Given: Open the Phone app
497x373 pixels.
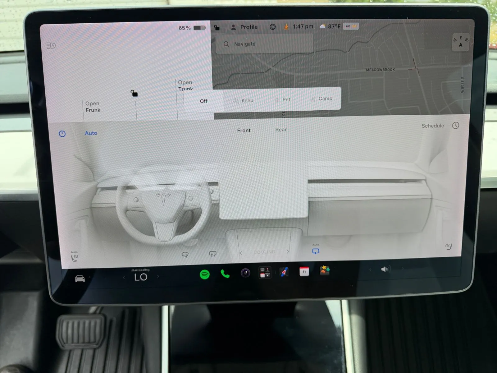Looking at the screenshot, I should 225,274.
